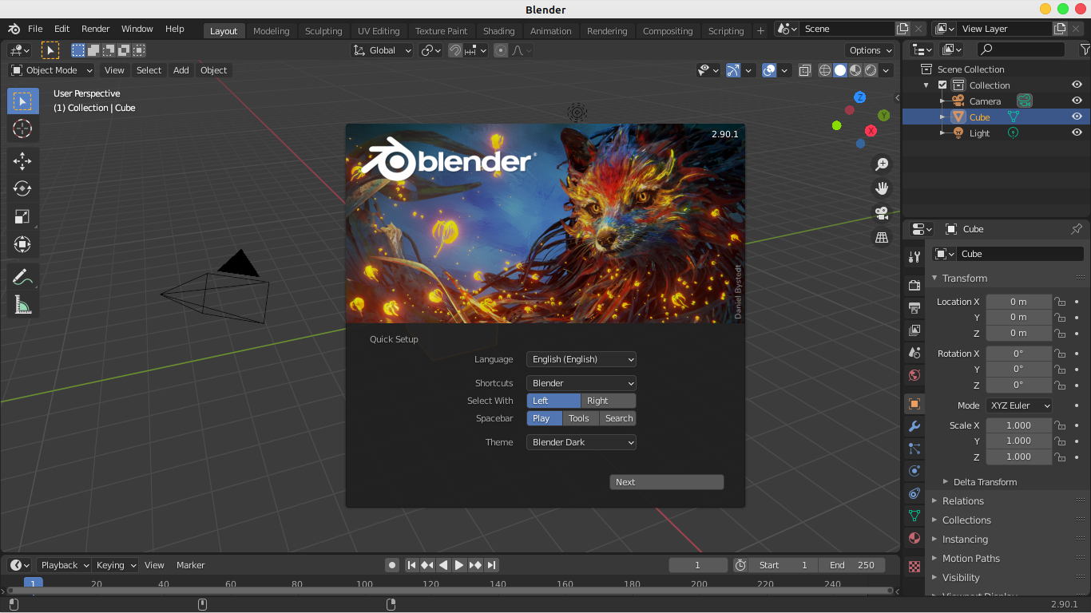Activate the Rotate tool
The image size is (1091, 613).
22,189
